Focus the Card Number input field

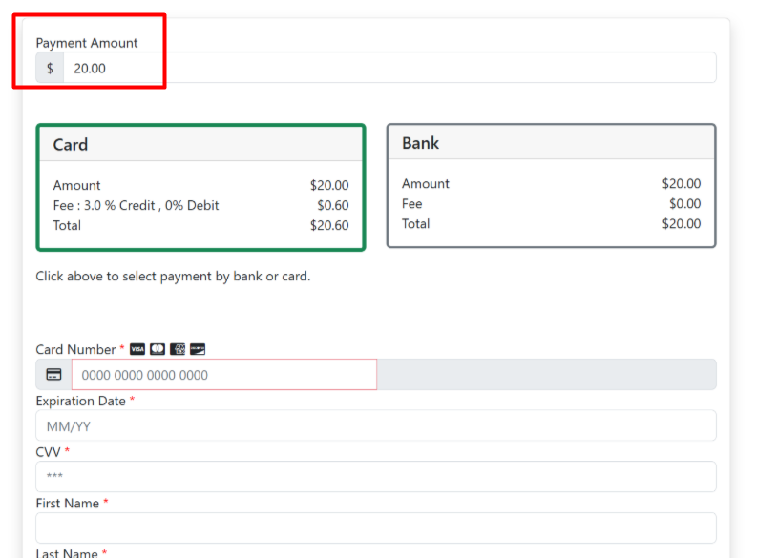(x=224, y=375)
